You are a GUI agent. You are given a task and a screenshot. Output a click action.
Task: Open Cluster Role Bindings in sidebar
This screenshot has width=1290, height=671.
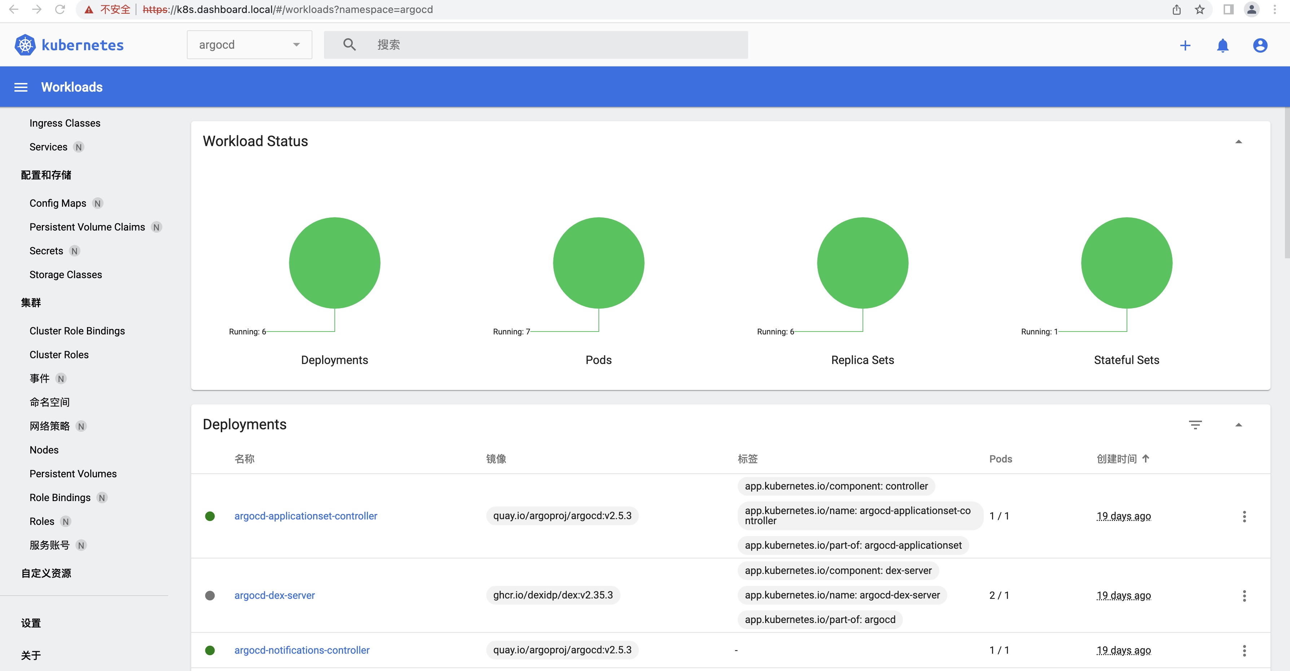tap(77, 331)
